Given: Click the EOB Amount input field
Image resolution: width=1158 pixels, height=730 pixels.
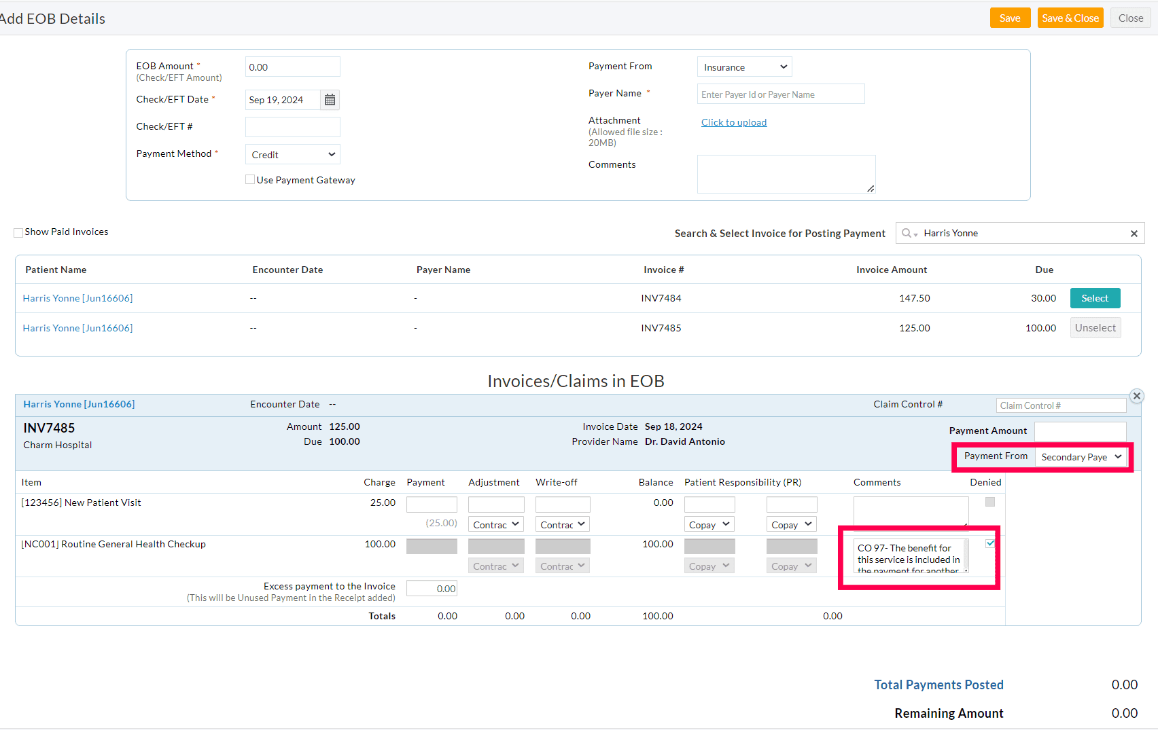Looking at the screenshot, I should coord(292,66).
